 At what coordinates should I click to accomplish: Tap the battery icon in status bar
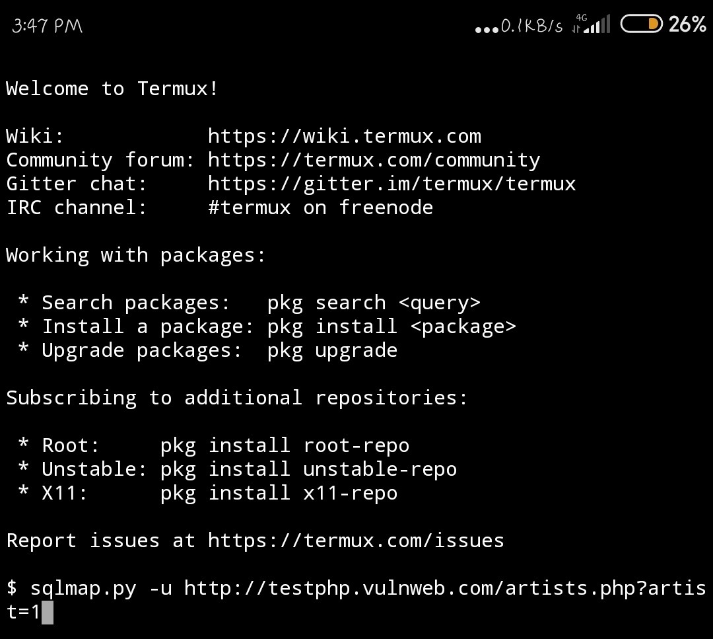click(x=641, y=25)
